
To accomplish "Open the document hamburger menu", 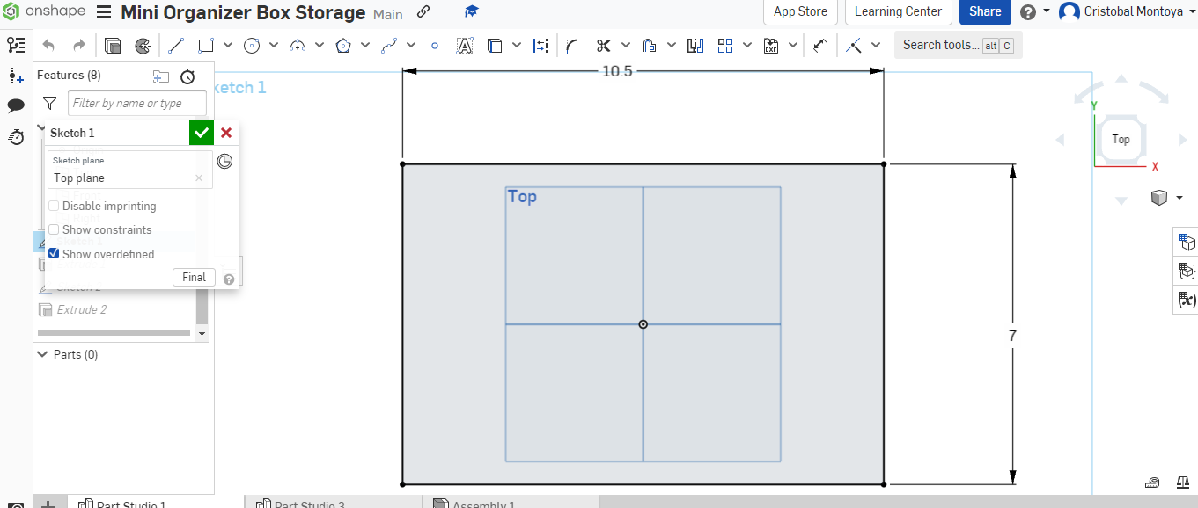I will pyautogui.click(x=104, y=12).
